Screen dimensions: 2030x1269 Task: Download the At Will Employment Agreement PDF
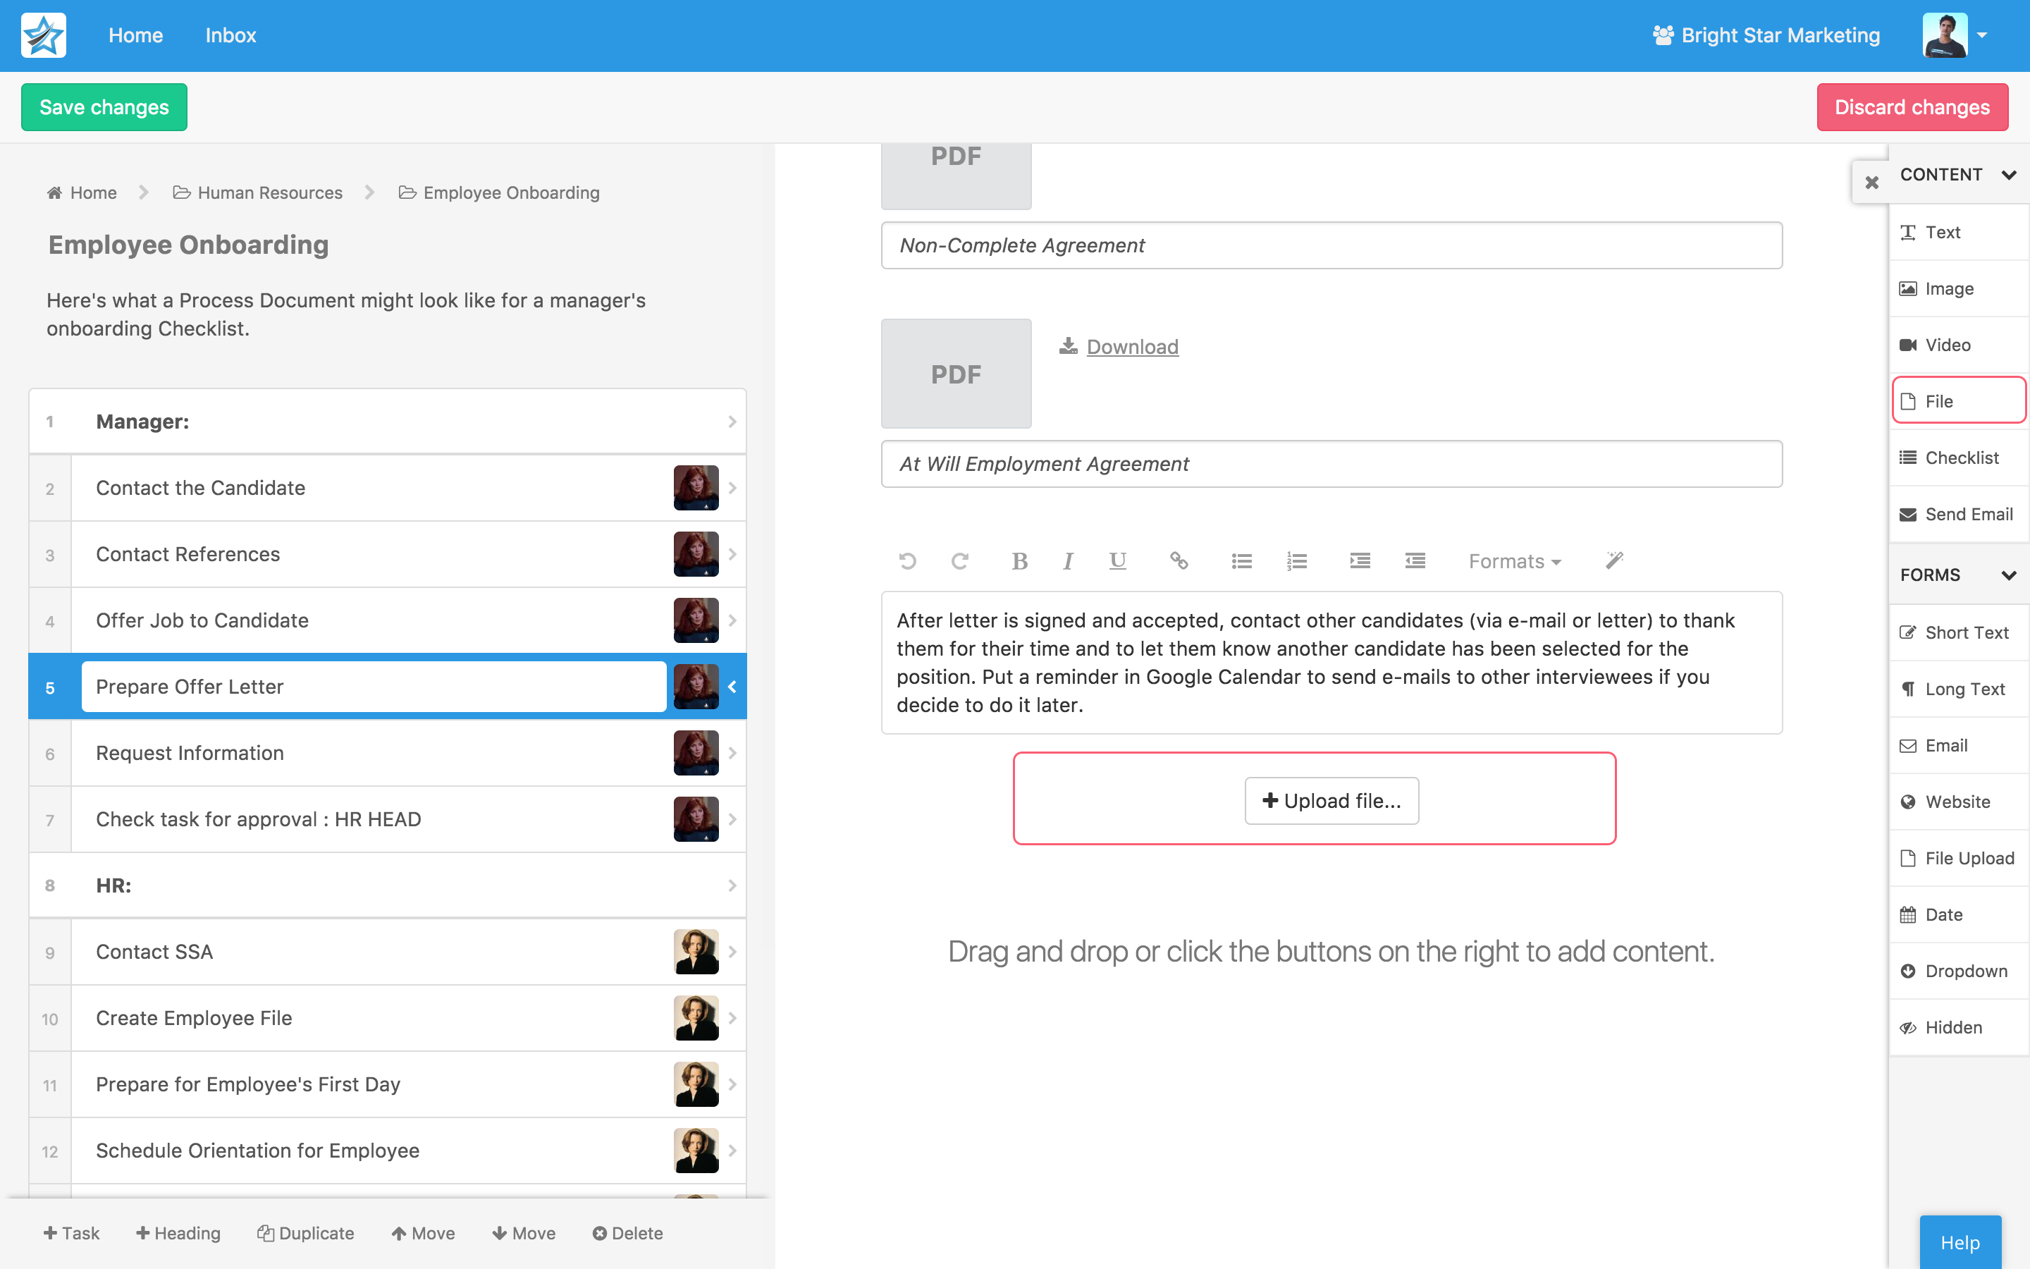click(x=1119, y=347)
